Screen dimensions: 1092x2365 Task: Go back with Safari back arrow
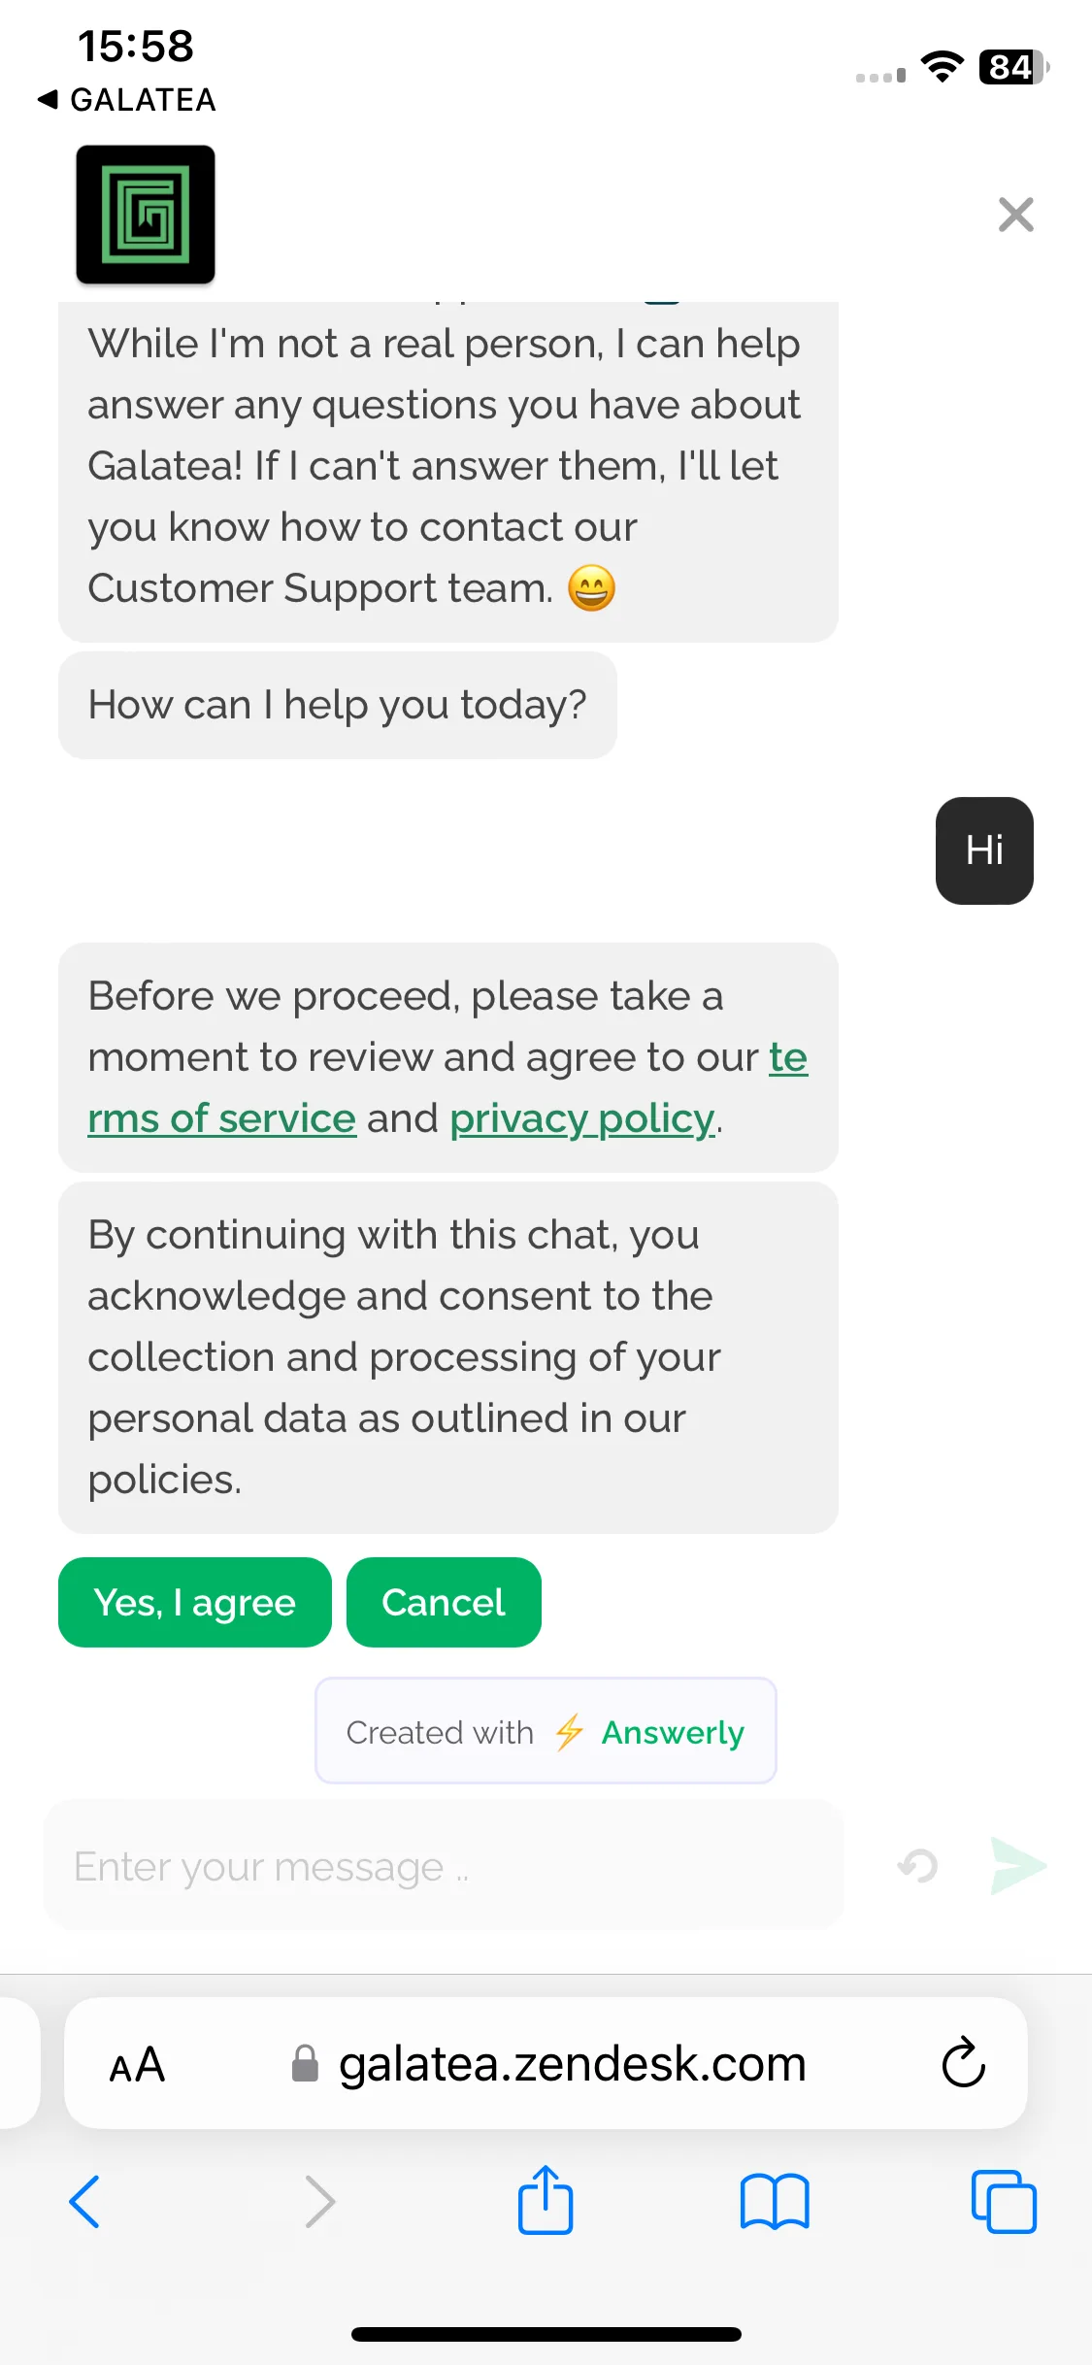85,2201
